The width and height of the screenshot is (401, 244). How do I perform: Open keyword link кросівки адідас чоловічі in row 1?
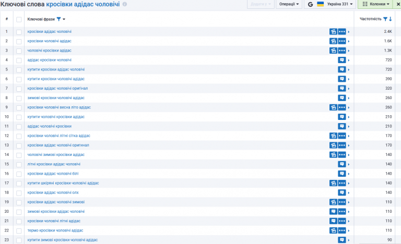pyautogui.click(x=50, y=31)
